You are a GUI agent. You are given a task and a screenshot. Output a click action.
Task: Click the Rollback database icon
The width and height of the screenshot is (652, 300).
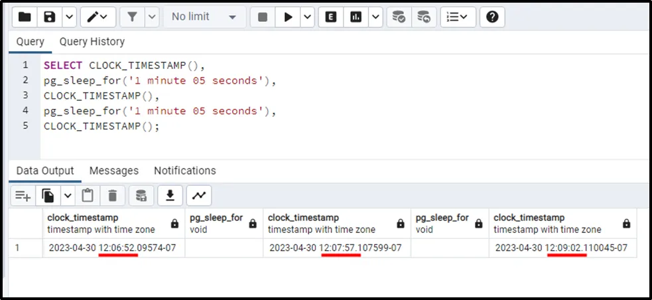point(423,17)
